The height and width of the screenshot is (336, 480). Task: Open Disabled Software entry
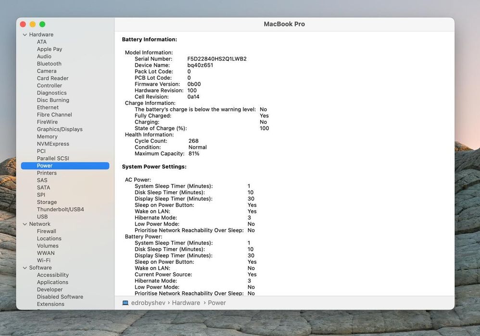(x=60, y=297)
